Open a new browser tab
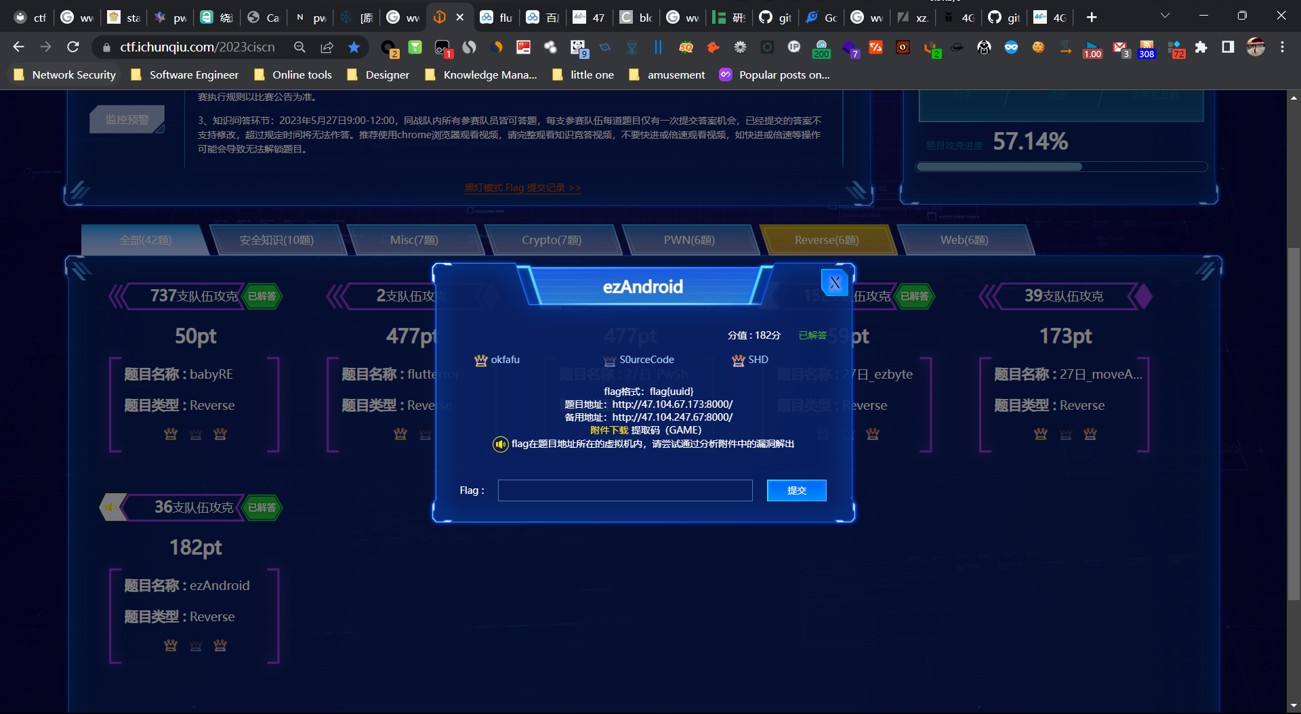Viewport: 1301px width, 714px height. click(x=1092, y=17)
